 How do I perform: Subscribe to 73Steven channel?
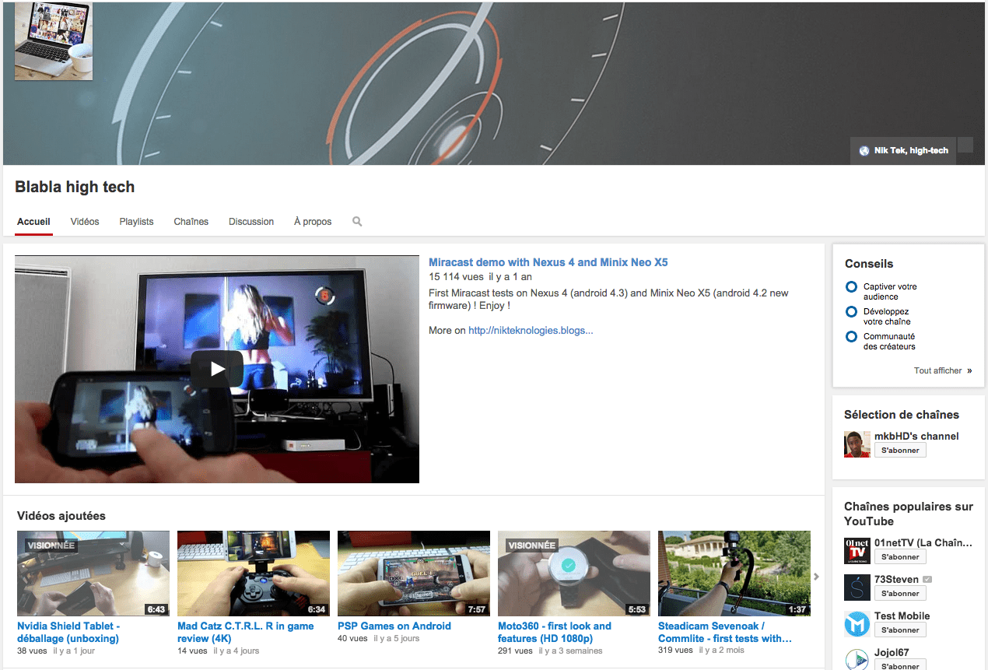[900, 594]
